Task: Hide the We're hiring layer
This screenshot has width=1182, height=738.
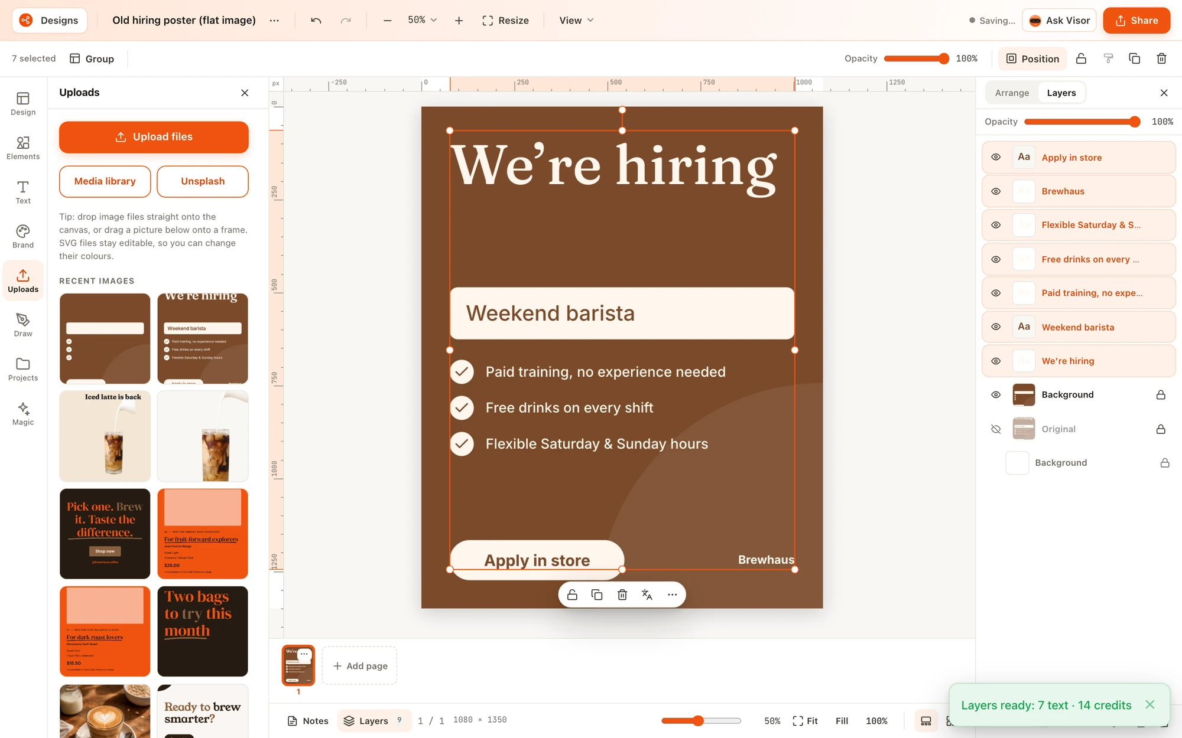Action: 996,361
